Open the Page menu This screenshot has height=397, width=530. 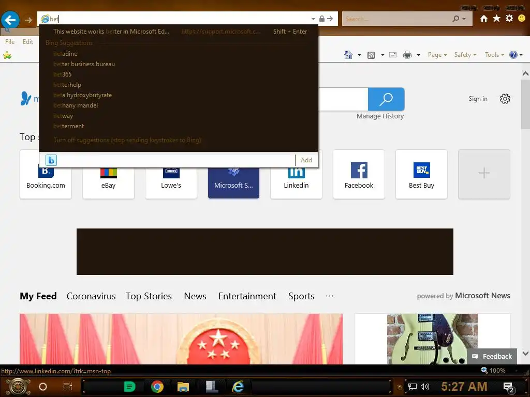(437, 55)
